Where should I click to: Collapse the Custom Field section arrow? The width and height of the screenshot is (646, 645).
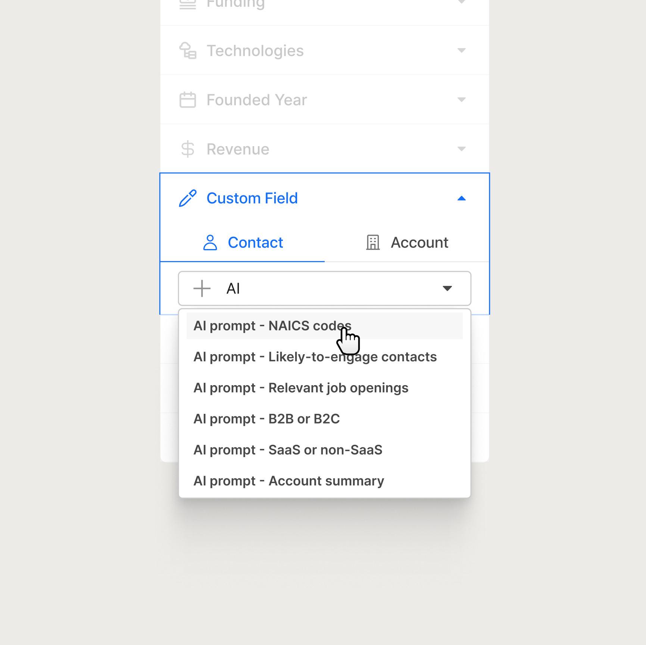(x=462, y=198)
